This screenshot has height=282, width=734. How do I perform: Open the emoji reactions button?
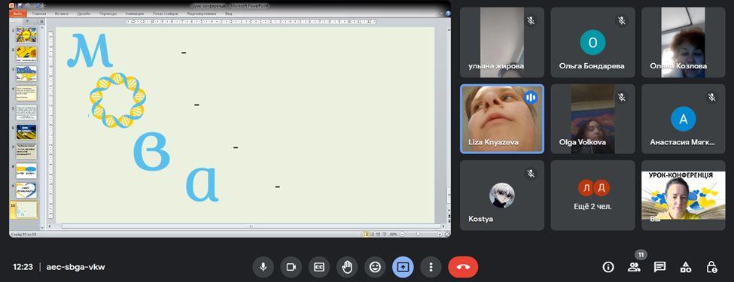[x=375, y=267]
